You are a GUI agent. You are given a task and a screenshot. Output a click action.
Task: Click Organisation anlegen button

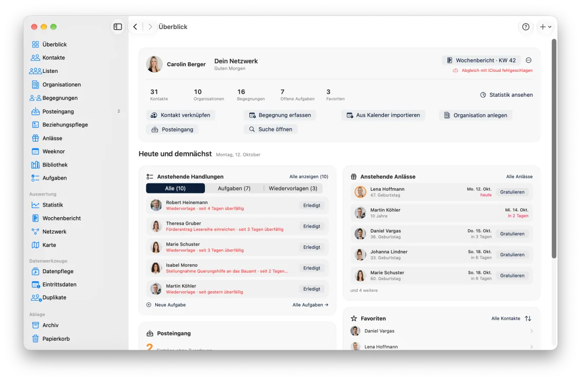(x=476, y=115)
